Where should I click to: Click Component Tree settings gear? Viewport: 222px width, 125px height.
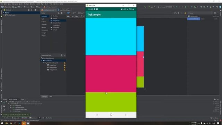62,55
